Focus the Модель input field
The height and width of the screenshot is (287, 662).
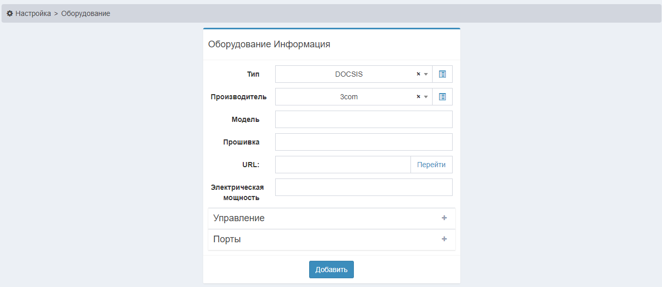point(364,119)
